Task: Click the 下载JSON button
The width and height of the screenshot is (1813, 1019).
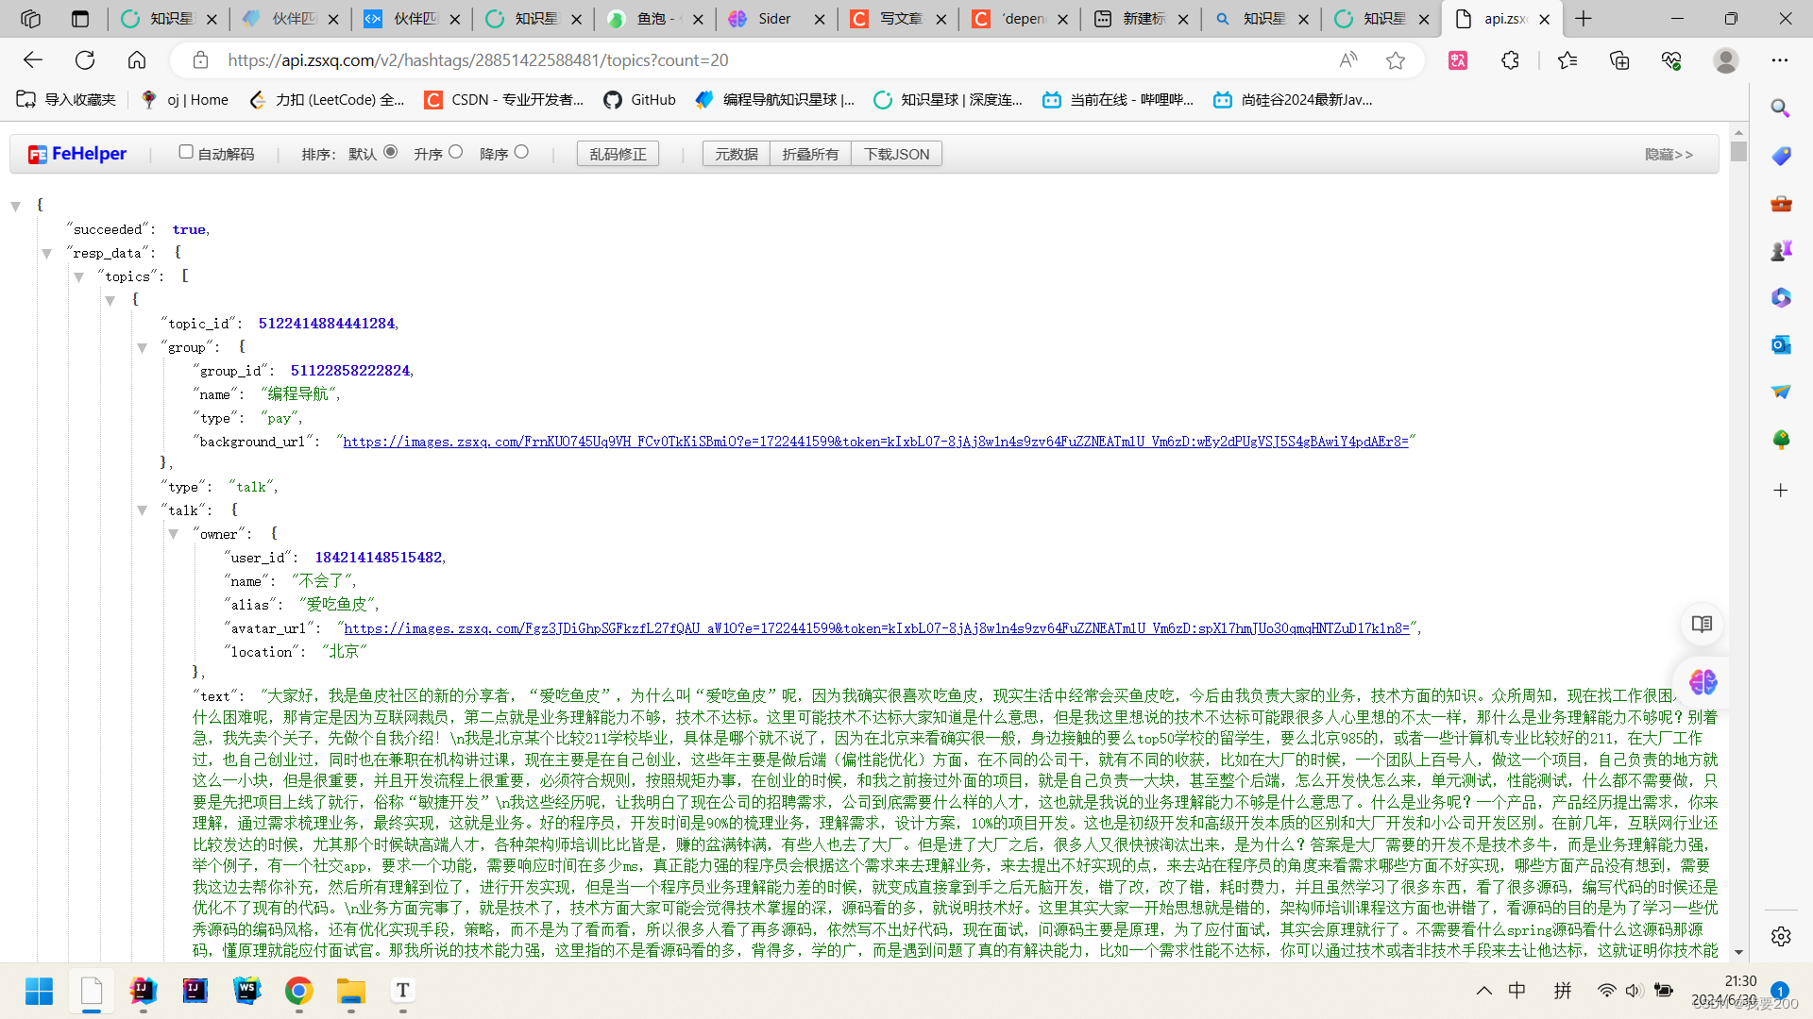Action: 896,153
